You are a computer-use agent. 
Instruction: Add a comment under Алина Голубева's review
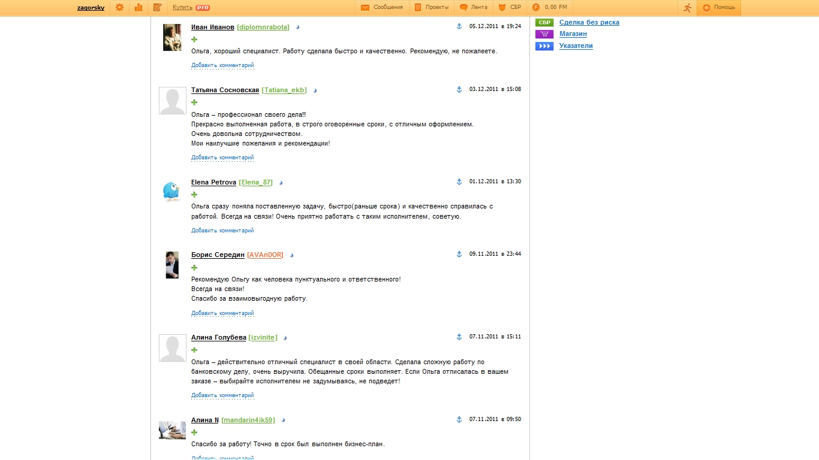(222, 395)
